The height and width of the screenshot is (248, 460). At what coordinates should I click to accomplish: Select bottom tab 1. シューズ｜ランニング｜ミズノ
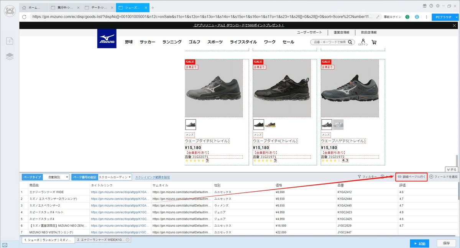pos(48,240)
